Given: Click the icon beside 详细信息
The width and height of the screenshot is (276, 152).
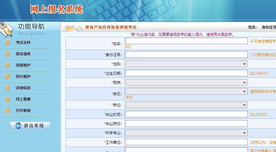Looking at the screenshot, I should point(7,88).
